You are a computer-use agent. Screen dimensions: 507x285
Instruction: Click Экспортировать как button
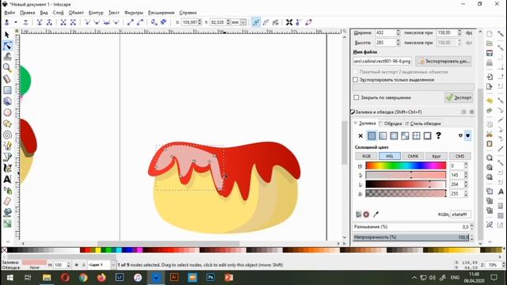[x=444, y=61]
